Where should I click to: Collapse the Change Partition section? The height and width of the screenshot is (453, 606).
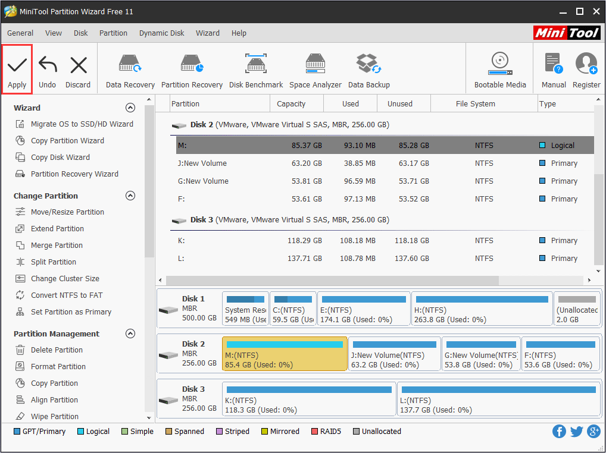130,196
